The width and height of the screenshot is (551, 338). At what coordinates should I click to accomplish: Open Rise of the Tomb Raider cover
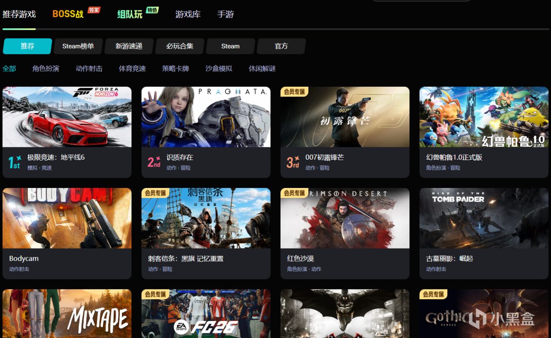484,218
